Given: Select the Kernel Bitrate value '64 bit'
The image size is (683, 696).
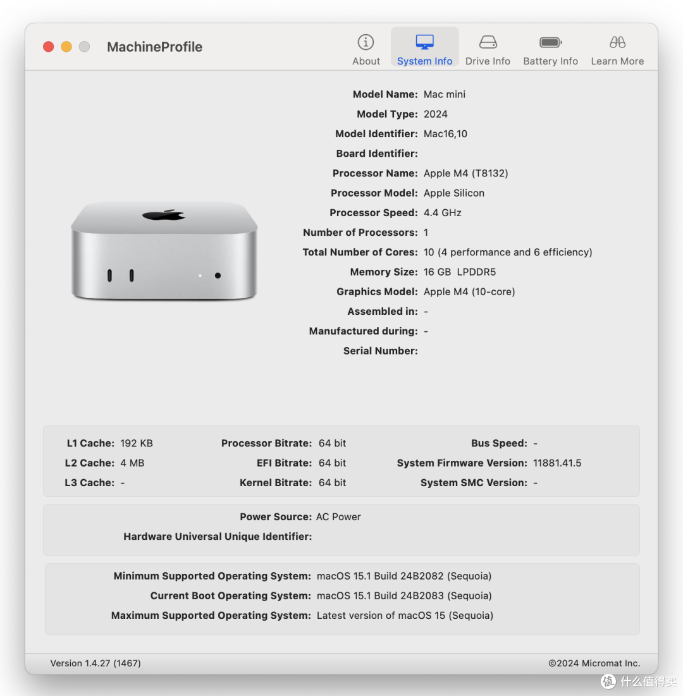Looking at the screenshot, I should point(332,482).
